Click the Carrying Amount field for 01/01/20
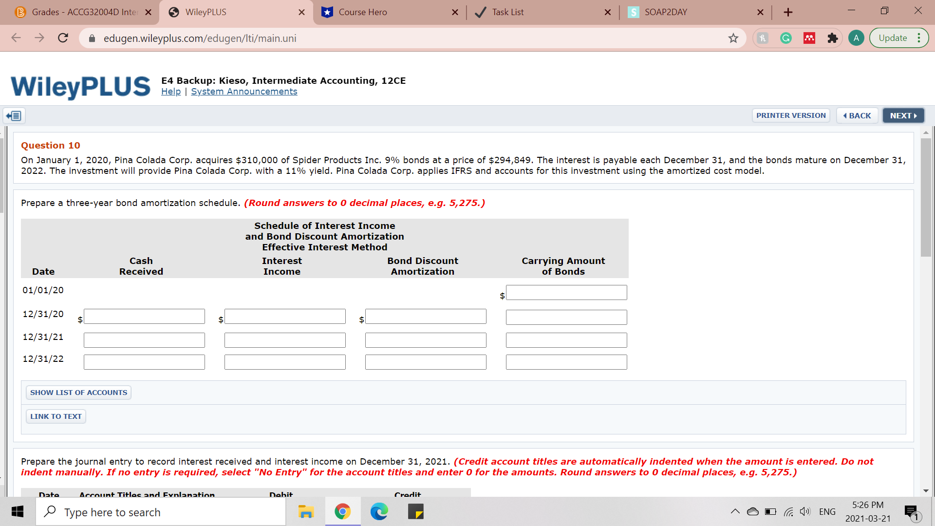935x526 pixels. coord(566,292)
